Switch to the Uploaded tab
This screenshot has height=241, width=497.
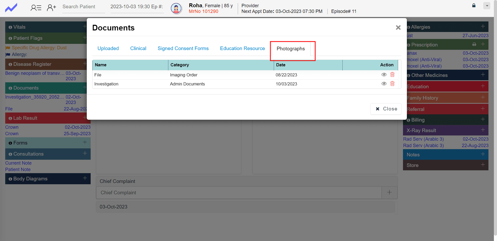point(108,49)
